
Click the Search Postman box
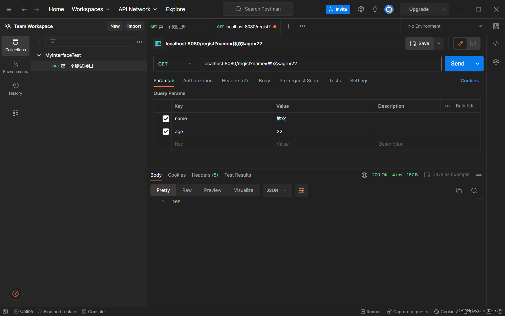258,9
